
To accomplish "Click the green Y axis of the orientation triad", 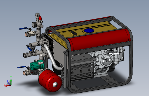I will (11, 82).
